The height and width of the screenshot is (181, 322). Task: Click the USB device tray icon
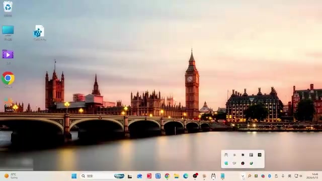coord(276,176)
